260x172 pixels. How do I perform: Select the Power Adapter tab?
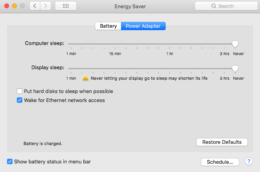143,26
